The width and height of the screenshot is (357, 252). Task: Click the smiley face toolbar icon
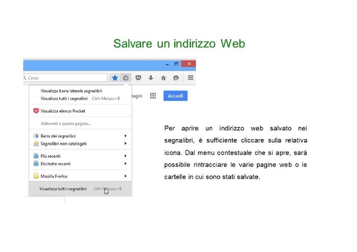point(176,78)
